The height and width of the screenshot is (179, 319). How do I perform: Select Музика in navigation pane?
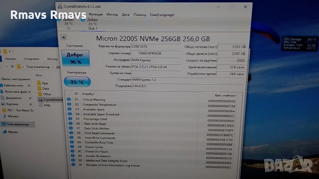click(11, 116)
